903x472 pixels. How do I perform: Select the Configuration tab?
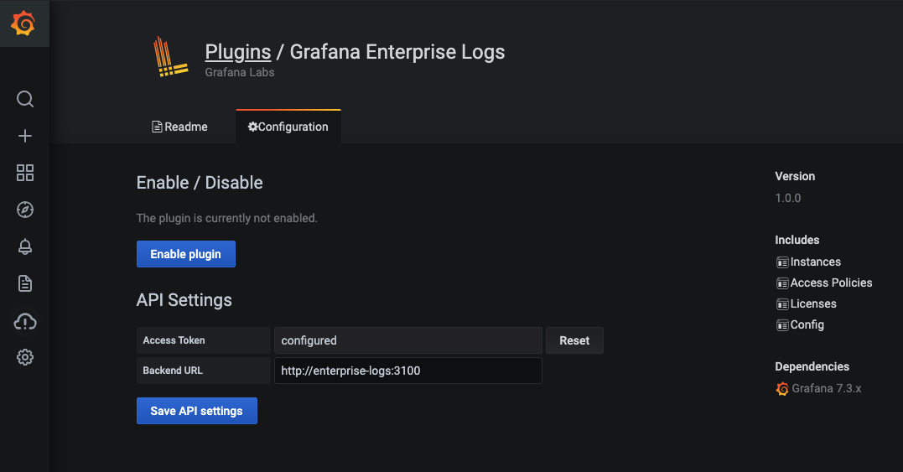click(288, 127)
